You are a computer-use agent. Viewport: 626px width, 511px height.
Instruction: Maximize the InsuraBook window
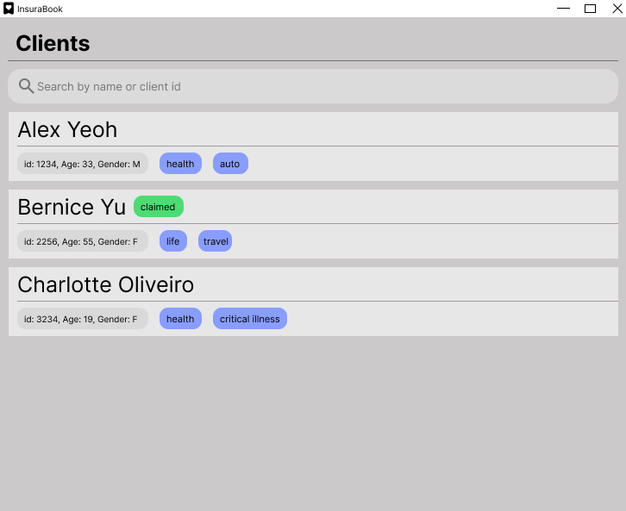(591, 9)
